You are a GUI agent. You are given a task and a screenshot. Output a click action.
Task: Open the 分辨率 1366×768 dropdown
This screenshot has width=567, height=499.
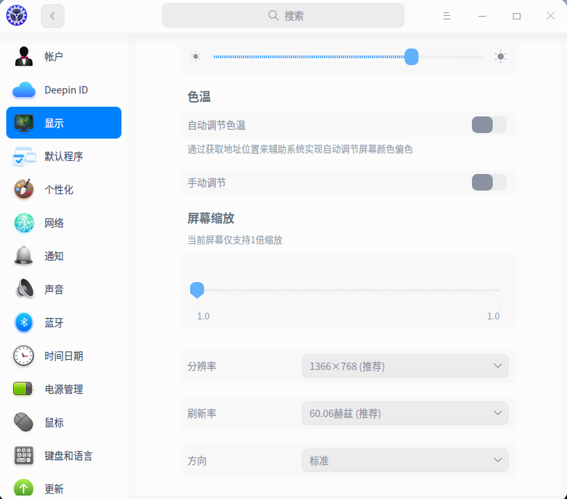tap(405, 366)
